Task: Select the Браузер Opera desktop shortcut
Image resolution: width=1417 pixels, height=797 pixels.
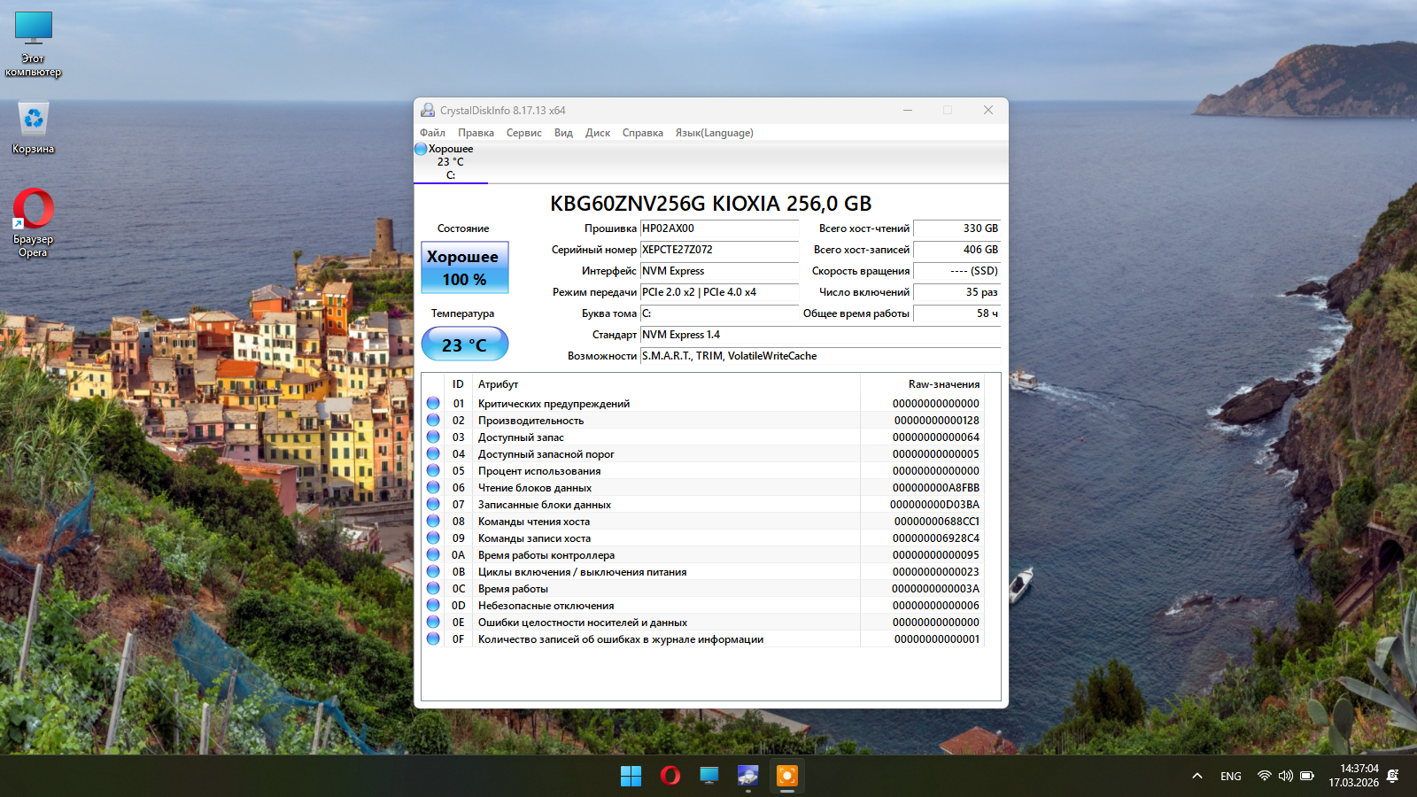Action: (34, 221)
